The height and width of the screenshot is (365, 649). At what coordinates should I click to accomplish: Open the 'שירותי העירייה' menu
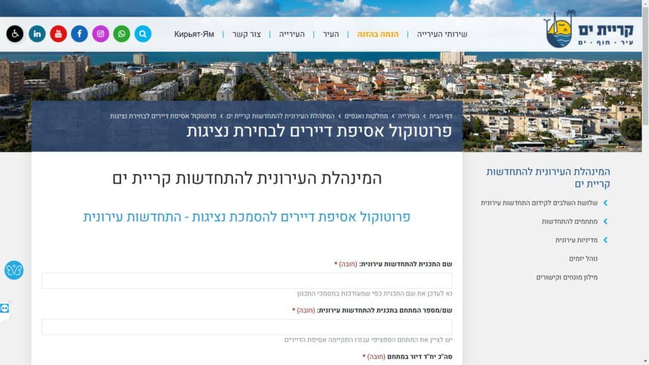pos(442,34)
